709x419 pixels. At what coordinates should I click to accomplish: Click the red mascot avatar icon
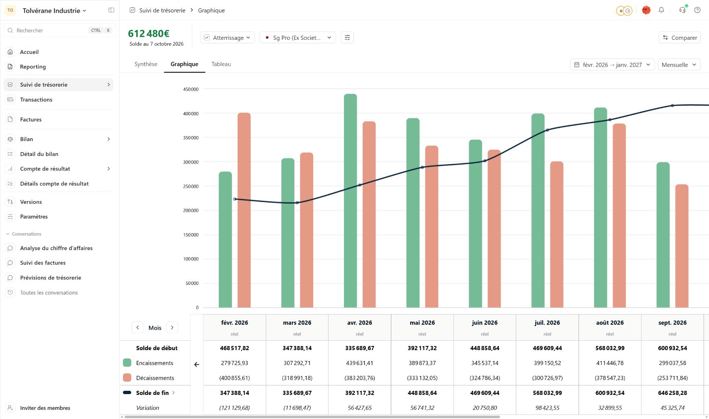click(646, 10)
